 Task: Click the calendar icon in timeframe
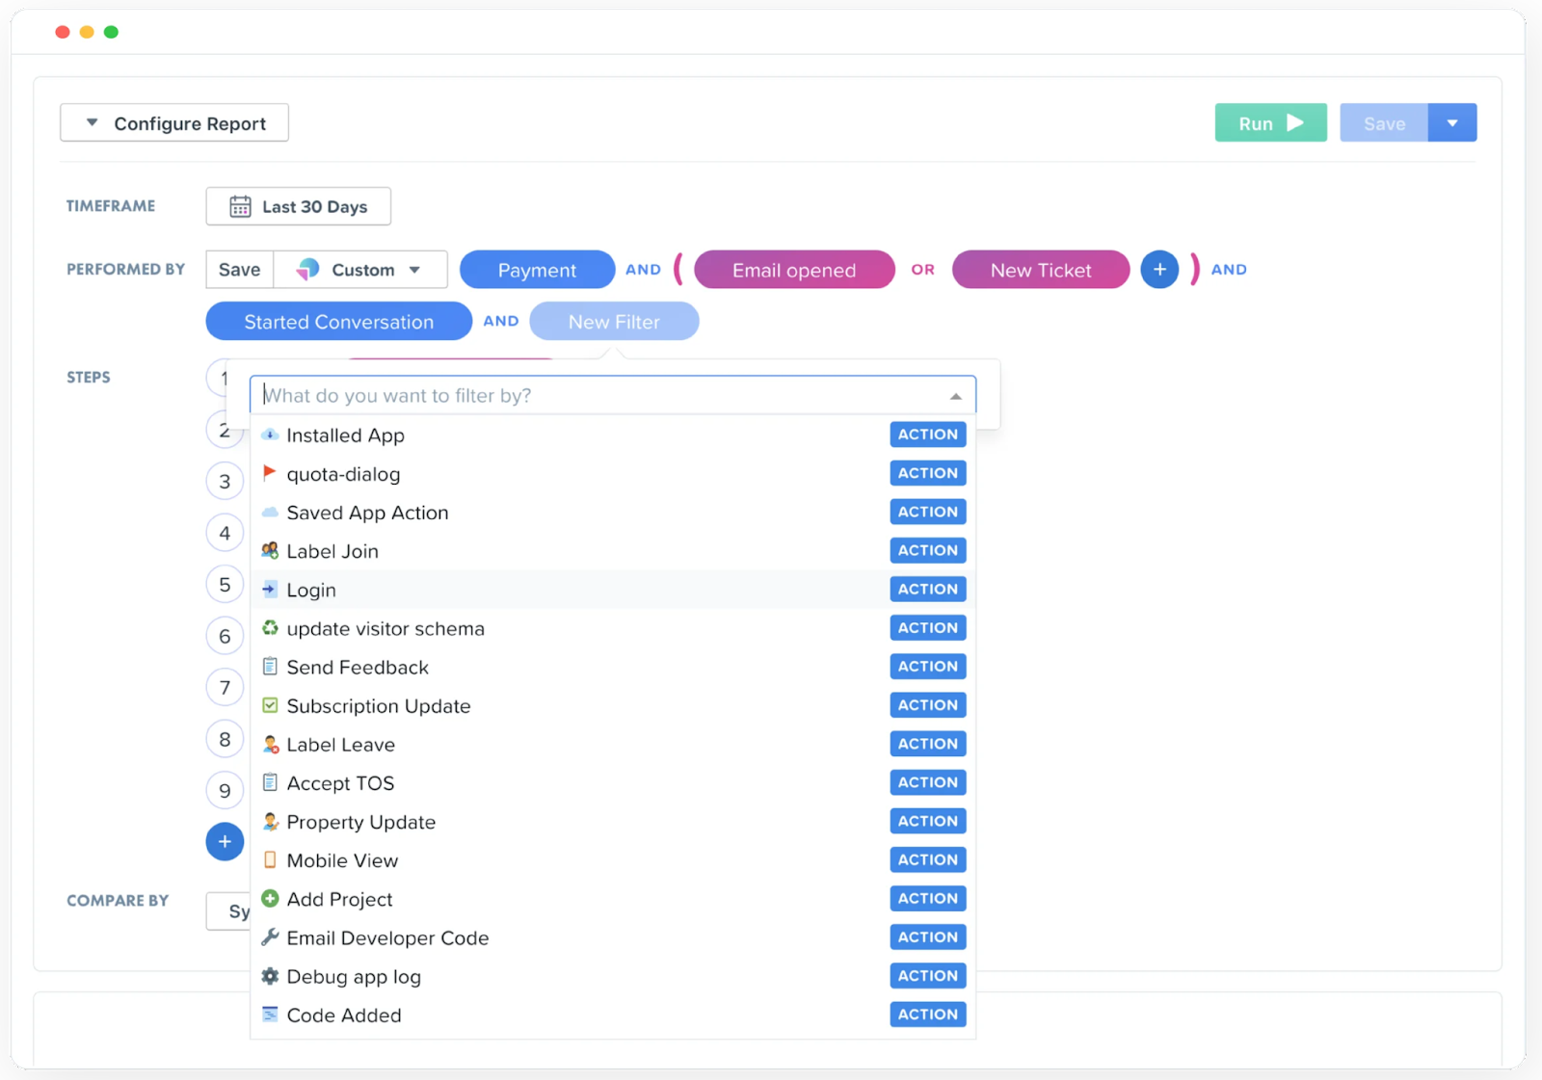(240, 207)
